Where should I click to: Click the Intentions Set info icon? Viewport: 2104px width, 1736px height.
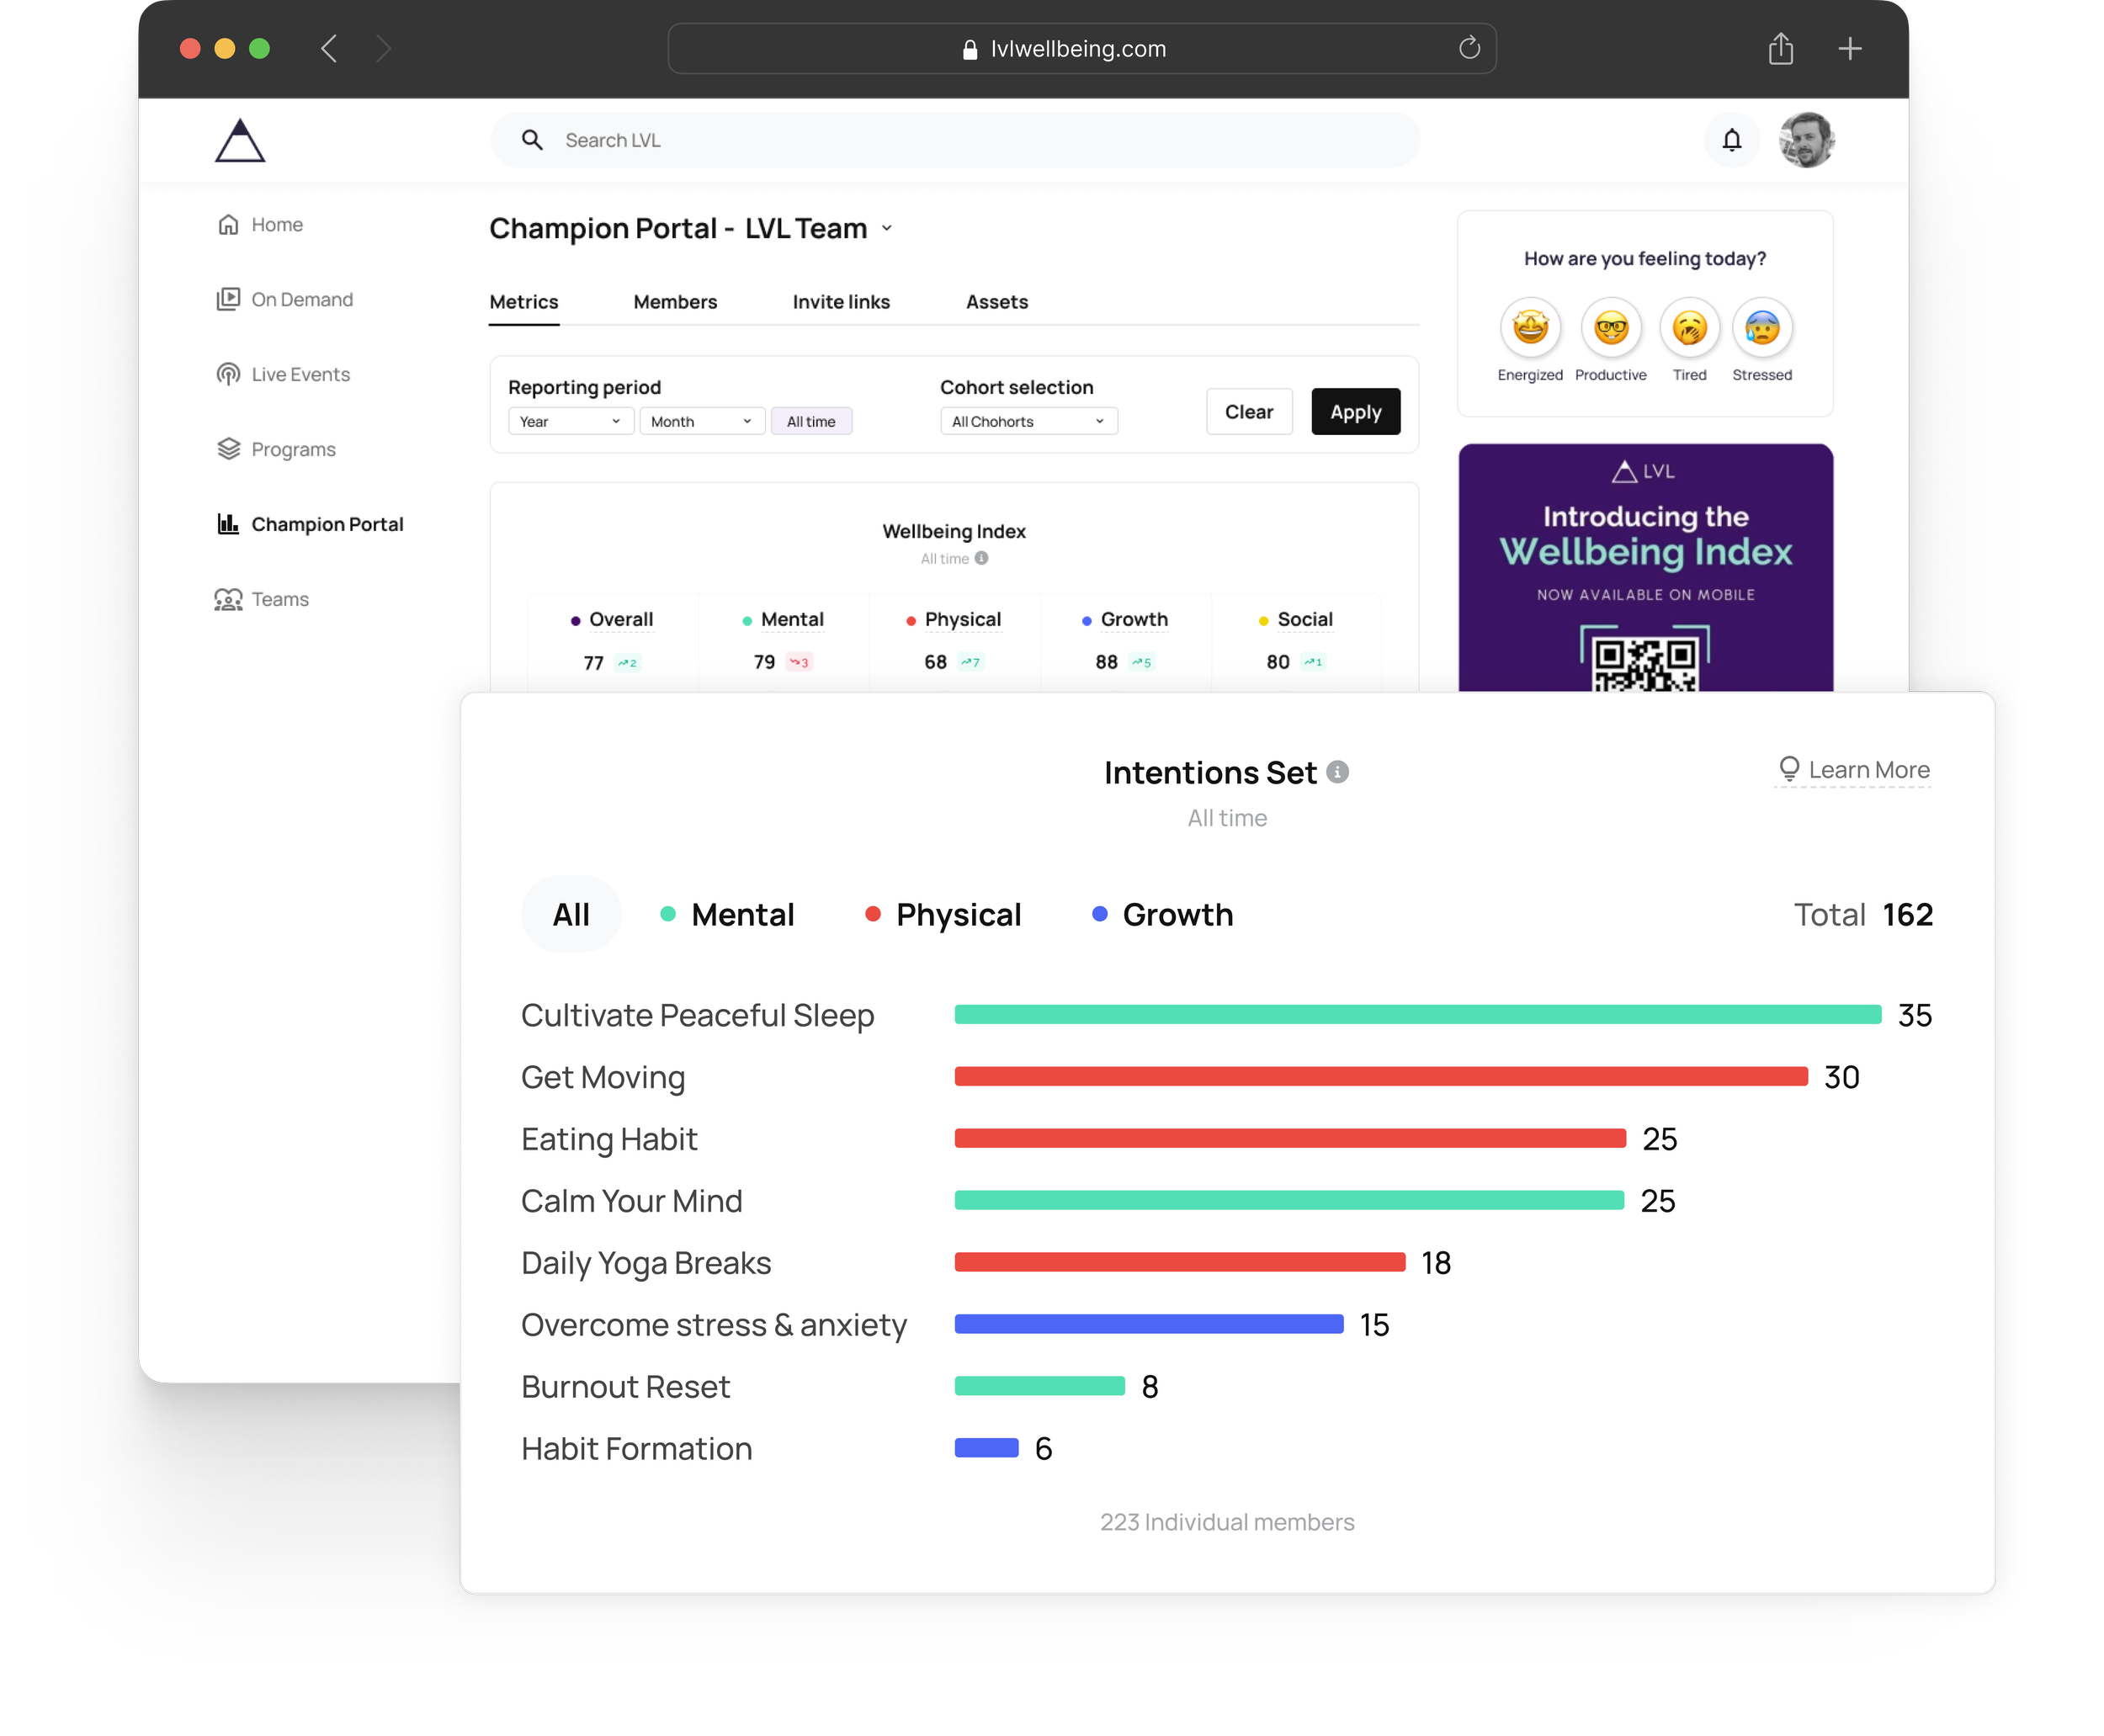1337,772
